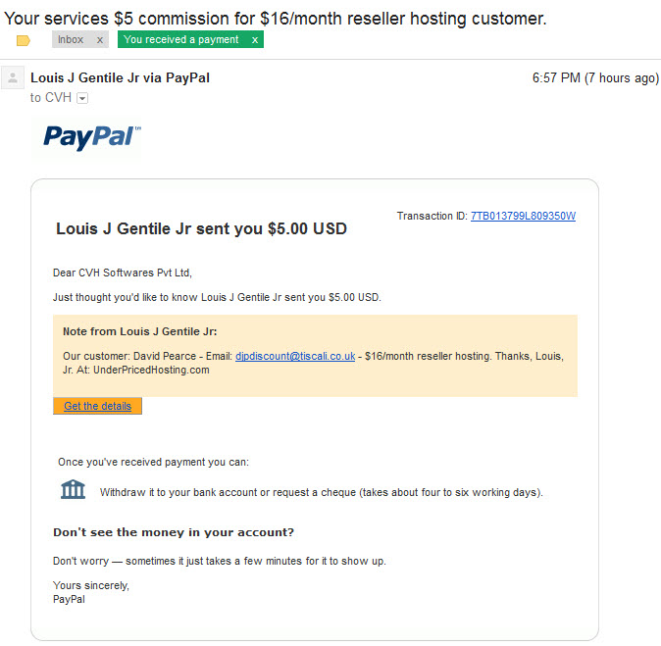The width and height of the screenshot is (661, 646).
Task: Click the email subject line
Action: pyautogui.click(x=276, y=19)
